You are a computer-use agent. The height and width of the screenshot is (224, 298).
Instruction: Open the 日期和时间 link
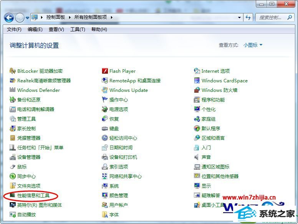click(121, 148)
